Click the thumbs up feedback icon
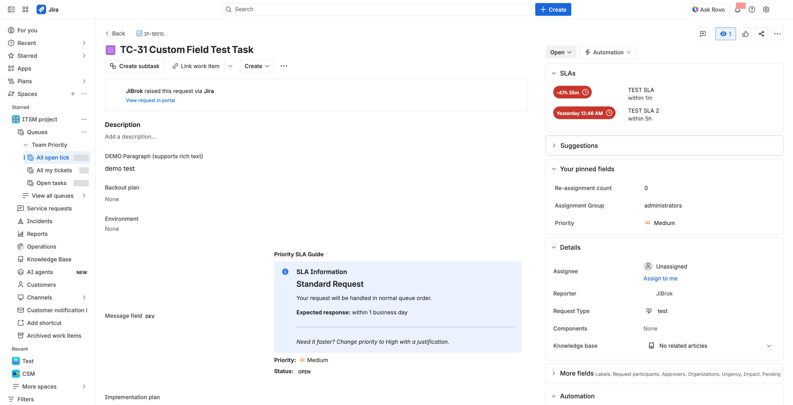The height and width of the screenshot is (405, 793). 746,34
